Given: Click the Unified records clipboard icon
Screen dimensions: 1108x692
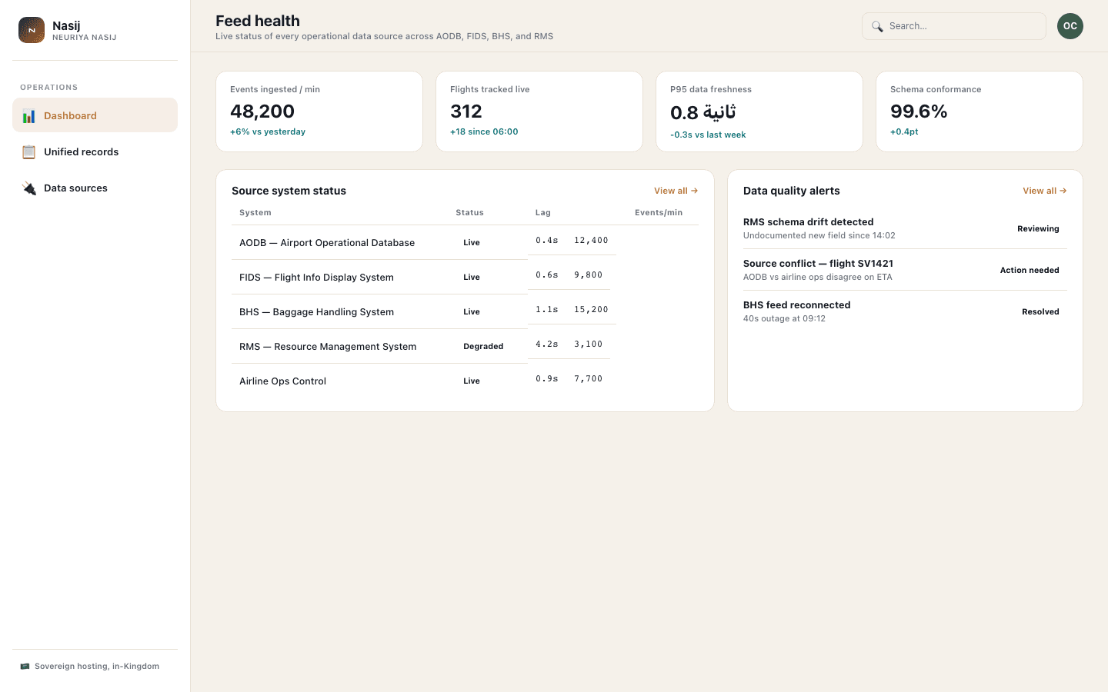Looking at the screenshot, I should coord(28,152).
